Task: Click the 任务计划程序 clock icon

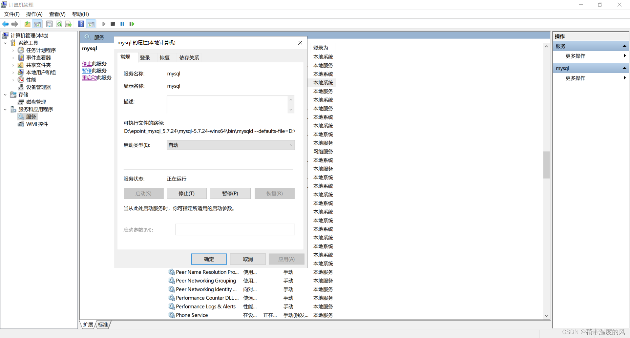Action: [x=21, y=50]
